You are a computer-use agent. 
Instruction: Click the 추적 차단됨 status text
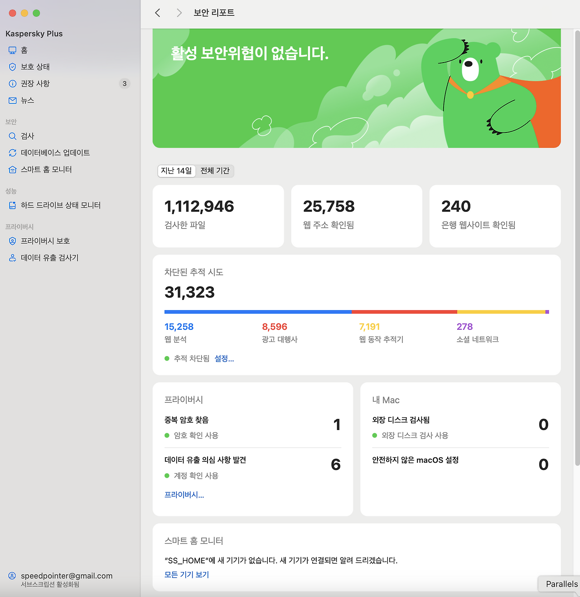pos(192,358)
